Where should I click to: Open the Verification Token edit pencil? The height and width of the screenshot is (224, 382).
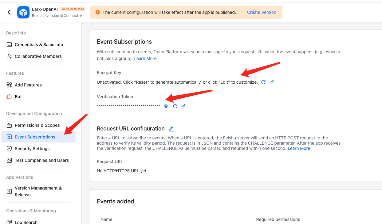pos(184,106)
